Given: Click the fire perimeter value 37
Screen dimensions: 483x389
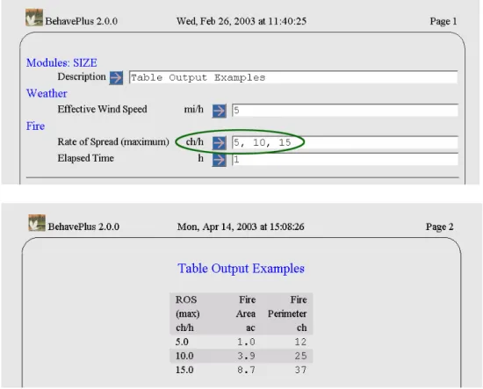Looking at the screenshot, I should click(x=300, y=370).
